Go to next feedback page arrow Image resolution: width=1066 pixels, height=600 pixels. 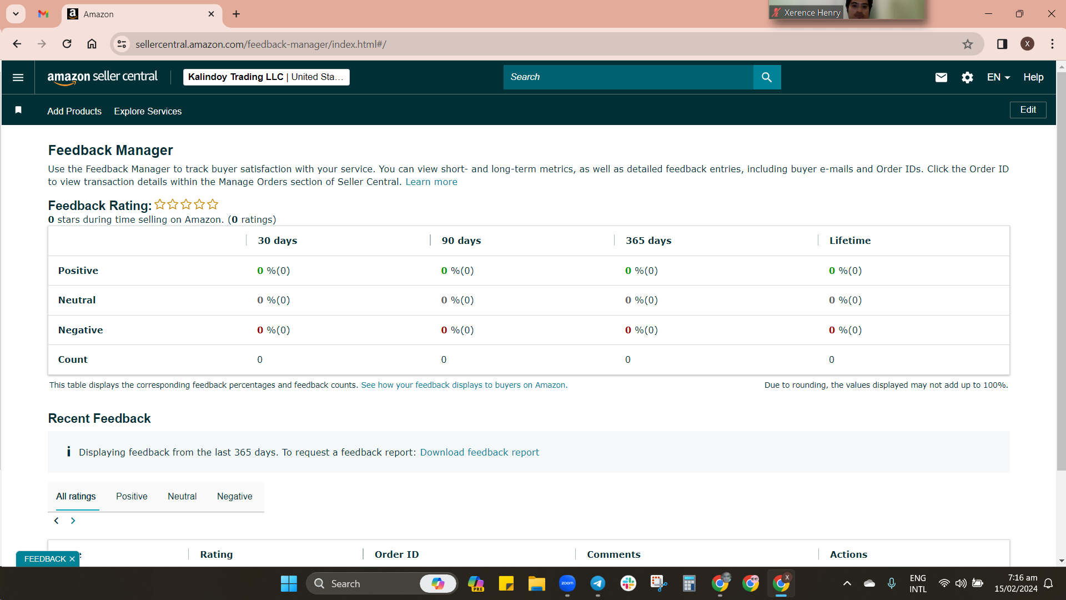point(73,521)
